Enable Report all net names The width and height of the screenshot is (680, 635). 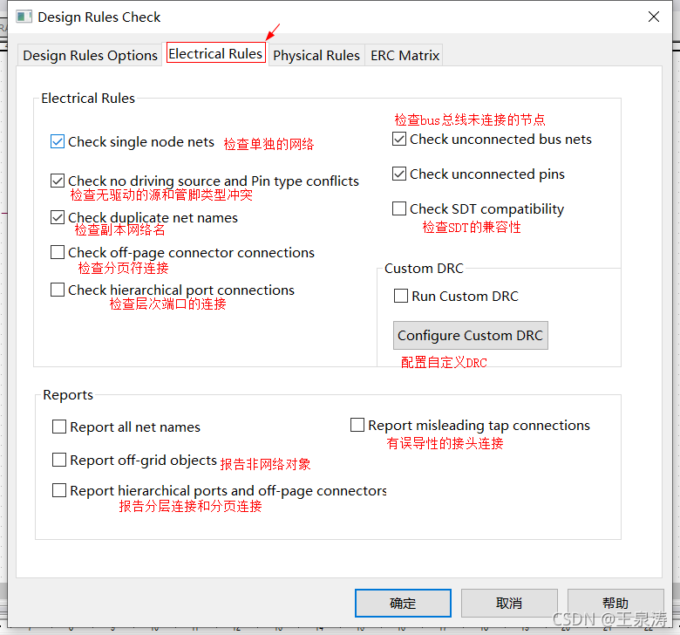coord(59,427)
